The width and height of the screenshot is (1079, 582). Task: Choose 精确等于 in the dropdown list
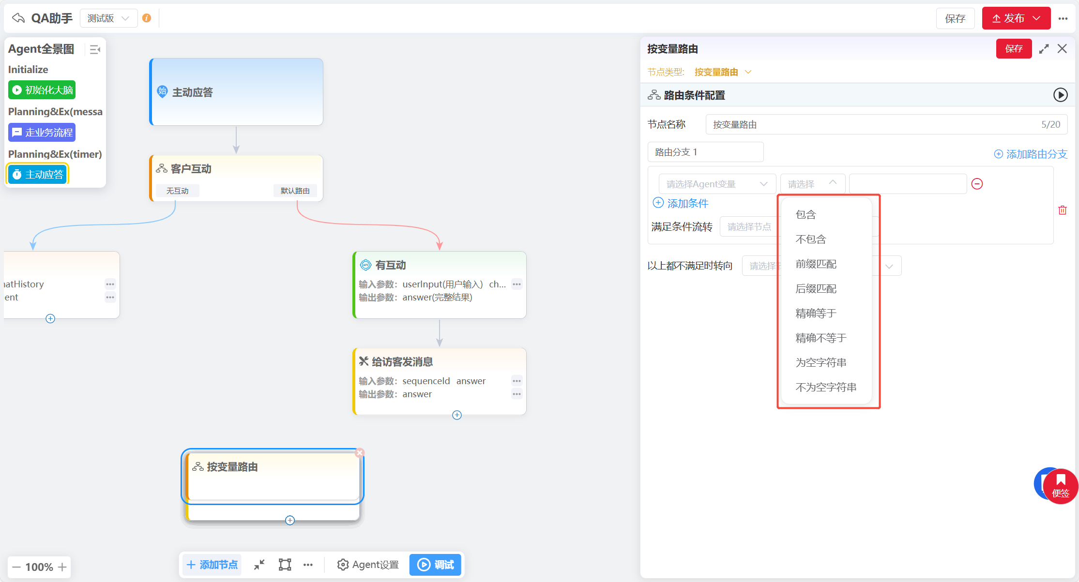tap(816, 313)
